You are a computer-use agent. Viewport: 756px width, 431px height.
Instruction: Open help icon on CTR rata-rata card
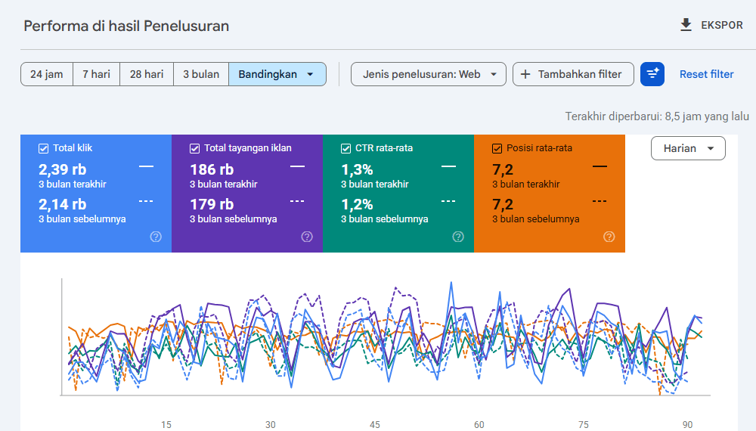(x=458, y=237)
